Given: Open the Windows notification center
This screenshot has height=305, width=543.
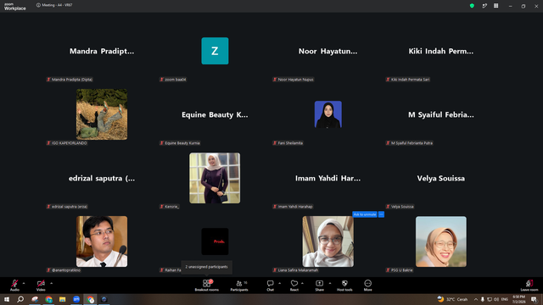Looking at the screenshot, I should (534, 299).
